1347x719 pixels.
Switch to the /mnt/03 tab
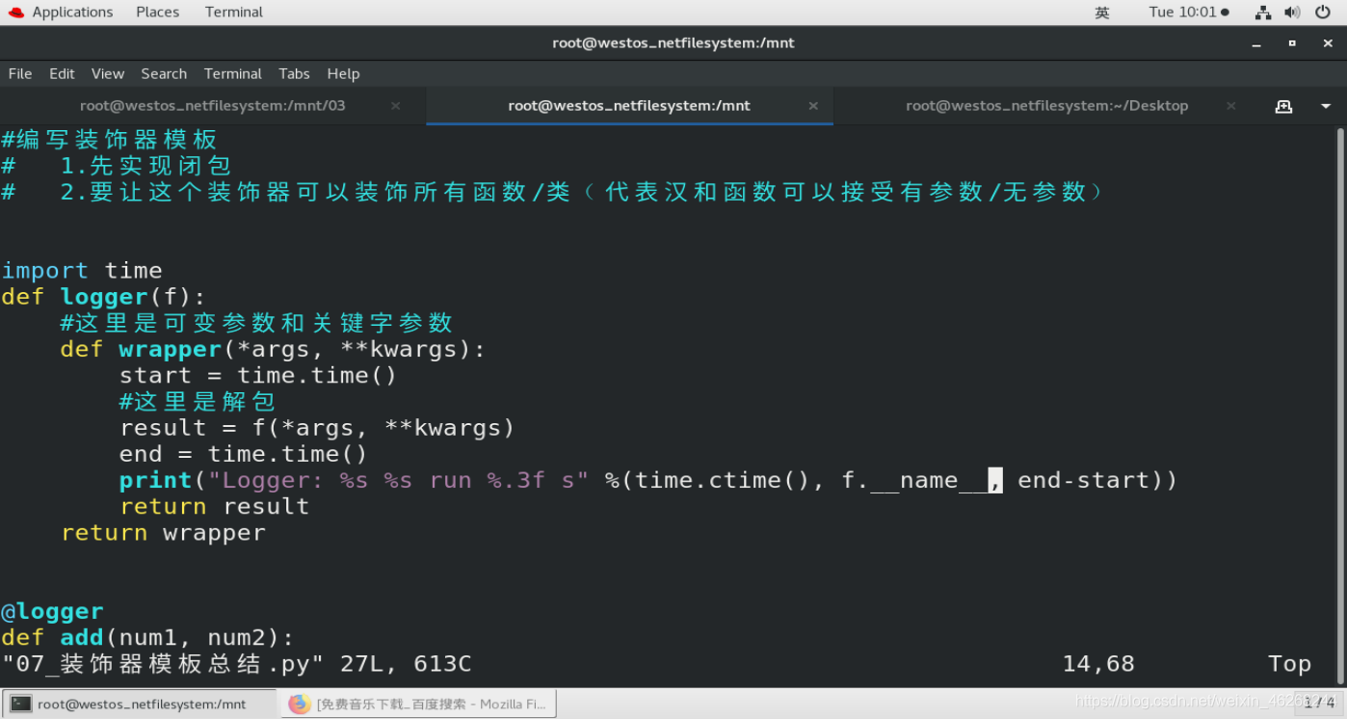coord(212,106)
